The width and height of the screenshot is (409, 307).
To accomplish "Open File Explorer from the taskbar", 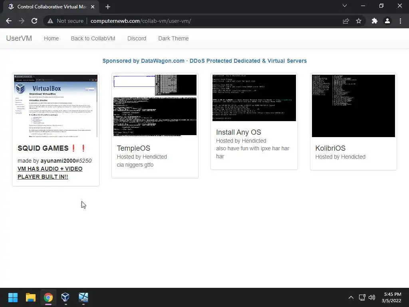I will [30, 297].
